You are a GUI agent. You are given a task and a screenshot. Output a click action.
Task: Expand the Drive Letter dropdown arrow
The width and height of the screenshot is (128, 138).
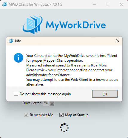(x=52, y=104)
